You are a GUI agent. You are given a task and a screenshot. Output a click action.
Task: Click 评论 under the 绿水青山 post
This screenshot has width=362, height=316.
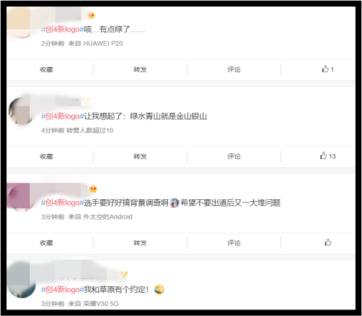[234, 157]
